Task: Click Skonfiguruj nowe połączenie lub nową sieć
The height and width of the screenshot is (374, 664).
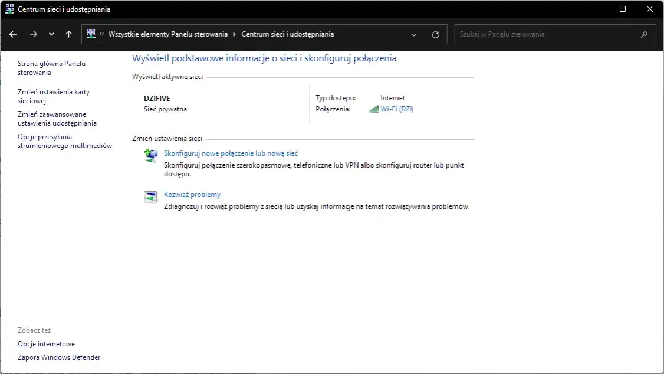Action: [x=231, y=153]
